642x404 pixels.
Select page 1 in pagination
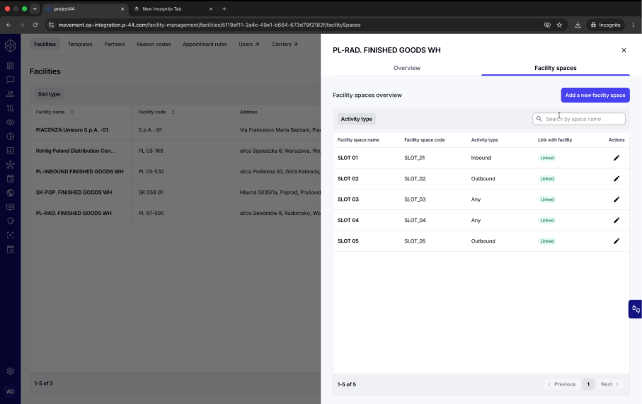588,384
